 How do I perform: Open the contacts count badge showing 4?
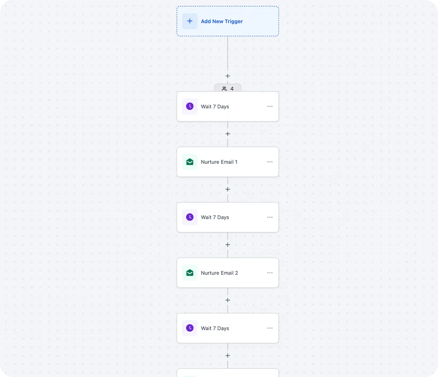tap(228, 89)
